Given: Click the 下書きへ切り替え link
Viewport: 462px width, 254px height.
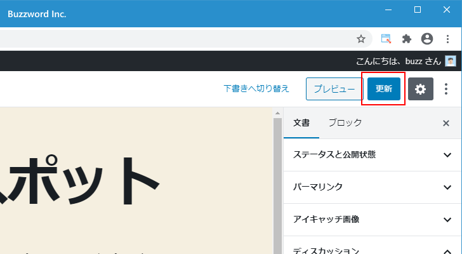Looking at the screenshot, I should coord(256,89).
